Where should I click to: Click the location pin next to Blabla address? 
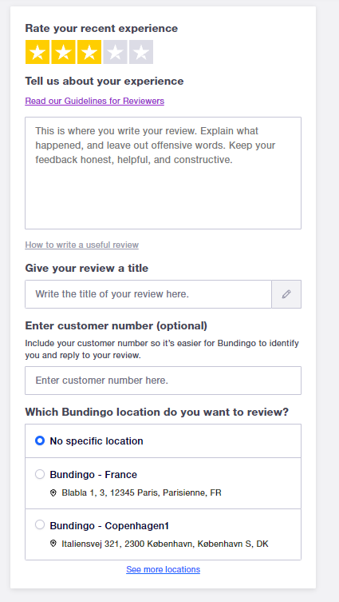coord(53,492)
